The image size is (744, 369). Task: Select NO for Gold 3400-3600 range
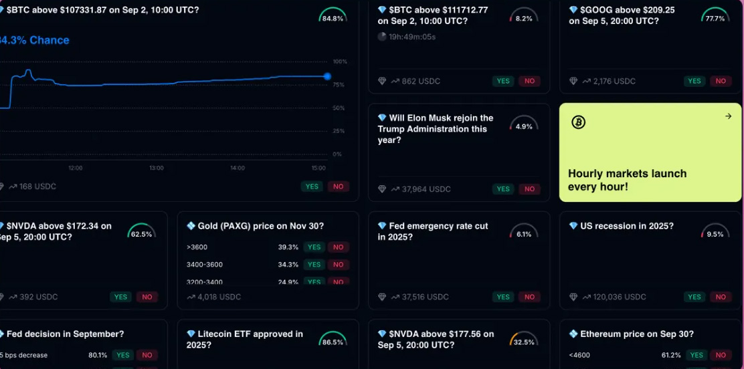tap(338, 265)
